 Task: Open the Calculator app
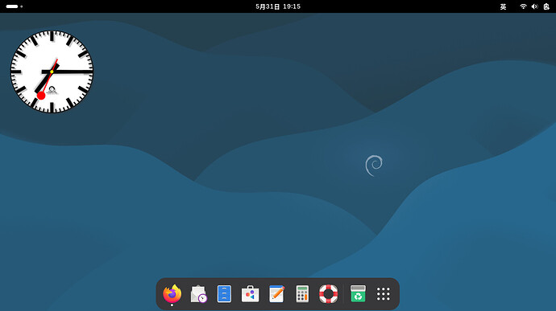pos(302,293)
